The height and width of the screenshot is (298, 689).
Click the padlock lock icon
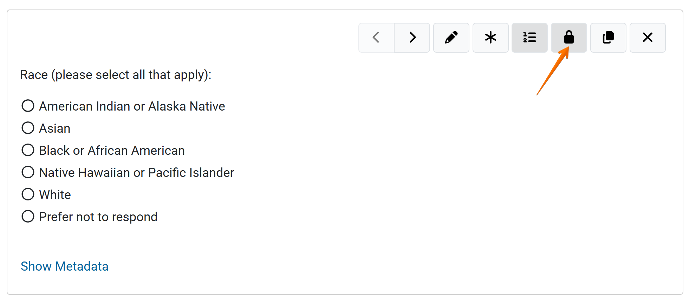coord(569,38)
